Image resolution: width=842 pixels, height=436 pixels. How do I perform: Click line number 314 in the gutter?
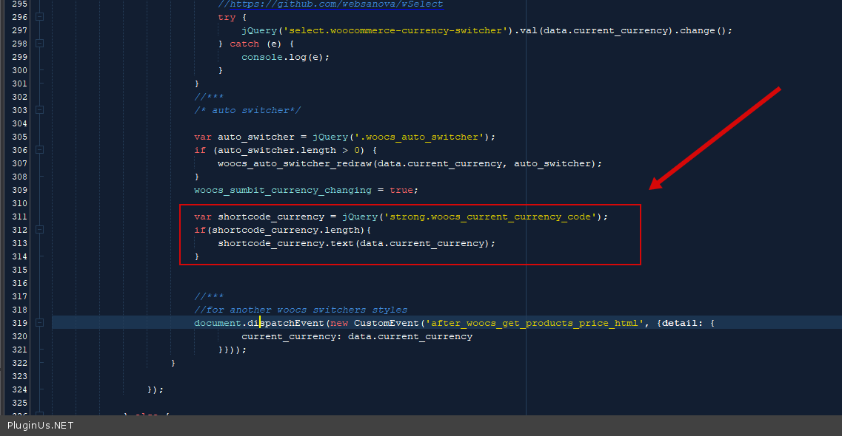[19, 256]
